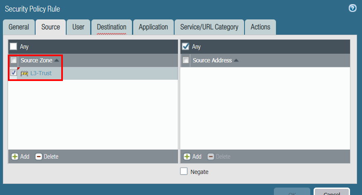Click the Source Address sort arrow
Viewport: 362px width, 195px height.
point(236,60)
